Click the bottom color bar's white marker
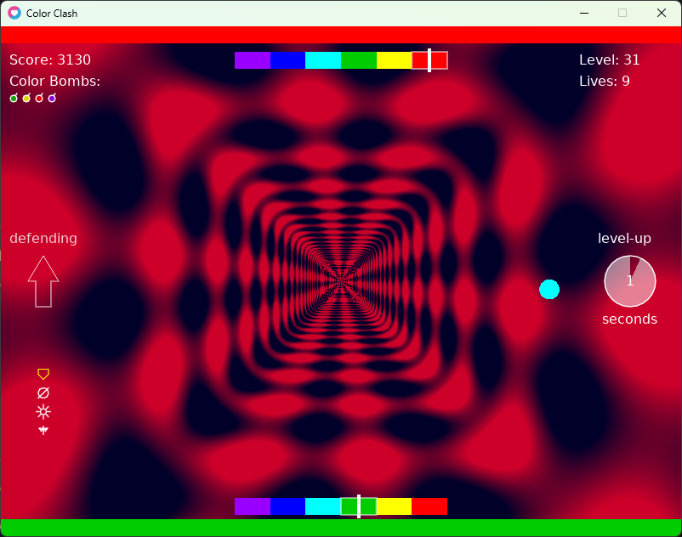Image resolution: width=682 pixels, height=537 pixels. (359, 506)
